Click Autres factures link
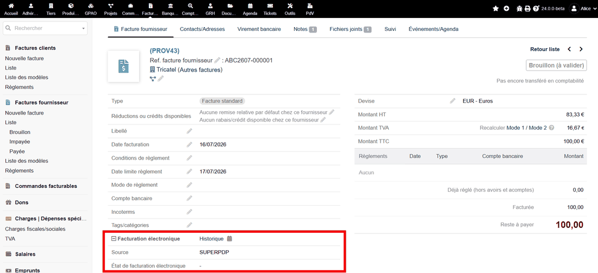The width and height of the screenshot is (598, 273). pyautogui.click(x=200, y=69)
